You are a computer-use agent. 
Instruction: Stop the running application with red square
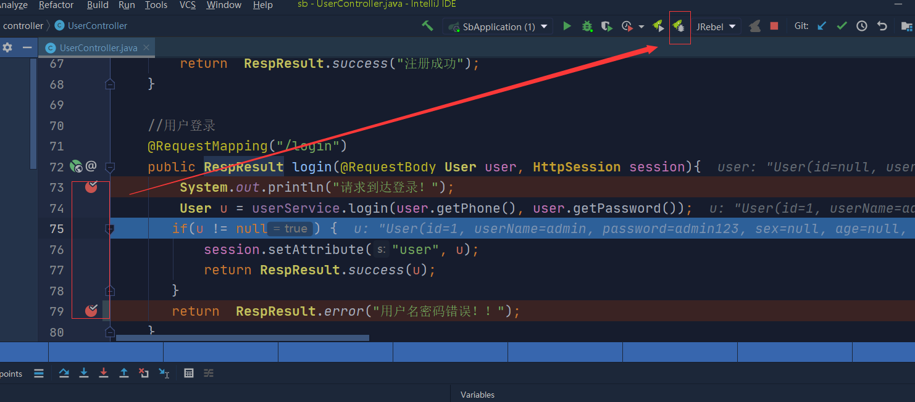774,26
